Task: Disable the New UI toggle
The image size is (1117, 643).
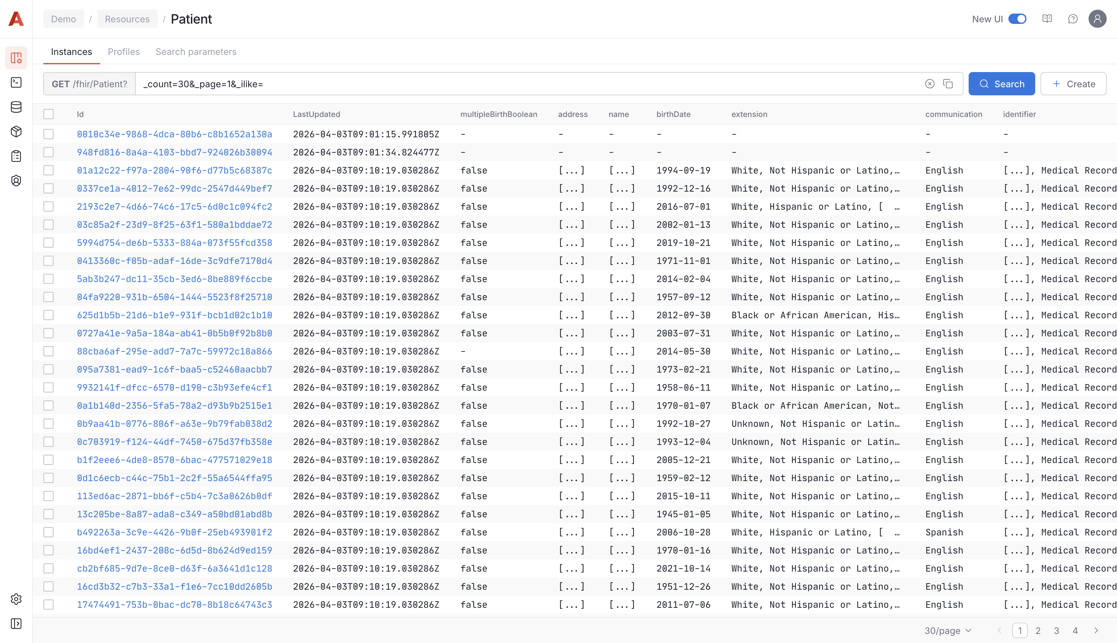Action: [x=1018, y=18]
